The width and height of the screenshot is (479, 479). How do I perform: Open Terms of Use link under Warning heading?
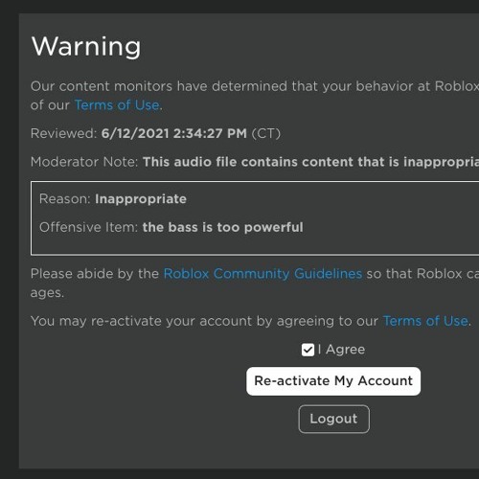click(117, 105)
